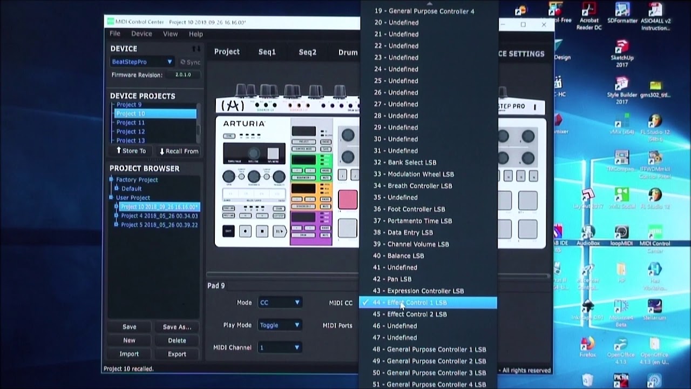Click the Delete button
Viewport: 691px width, 389px height.
(x=177, y=340)
